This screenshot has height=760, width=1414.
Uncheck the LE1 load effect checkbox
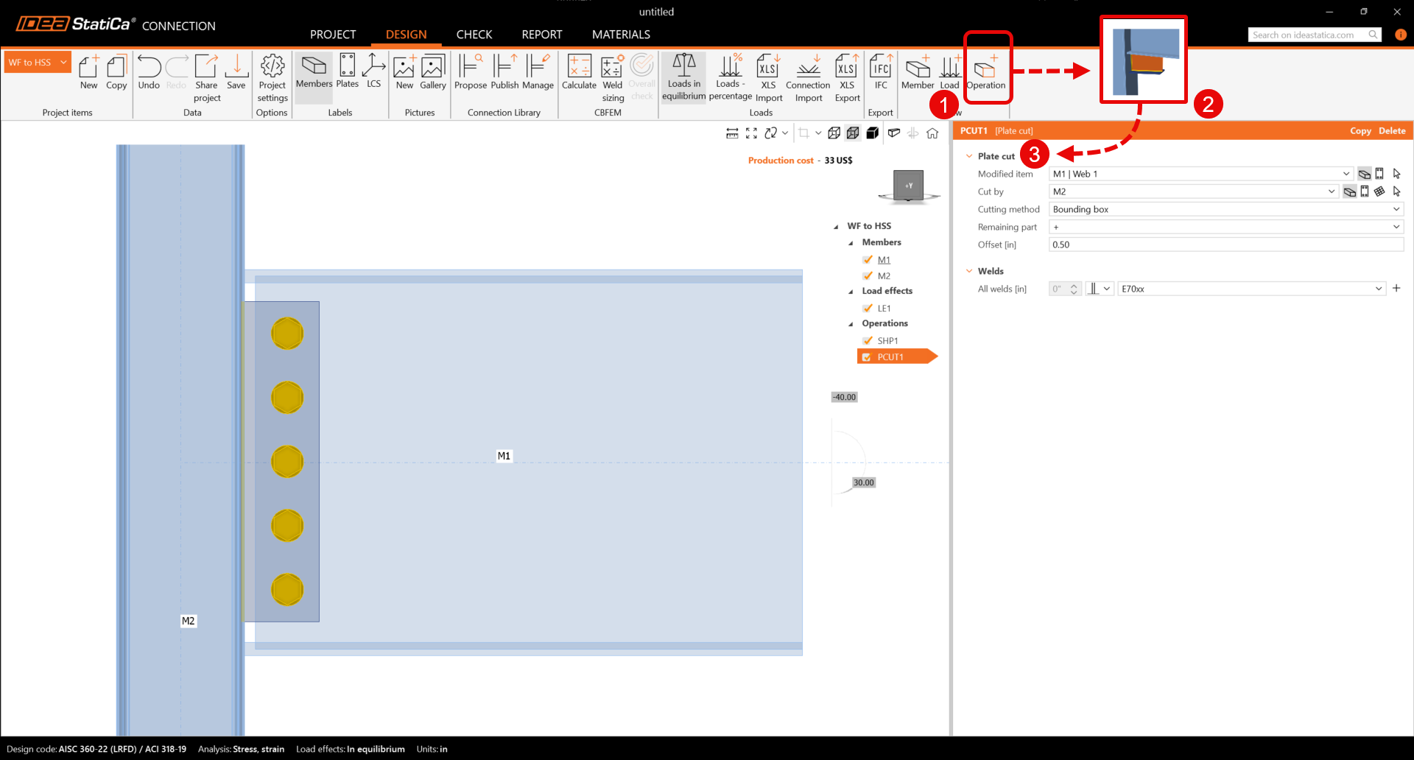[868, 309]
